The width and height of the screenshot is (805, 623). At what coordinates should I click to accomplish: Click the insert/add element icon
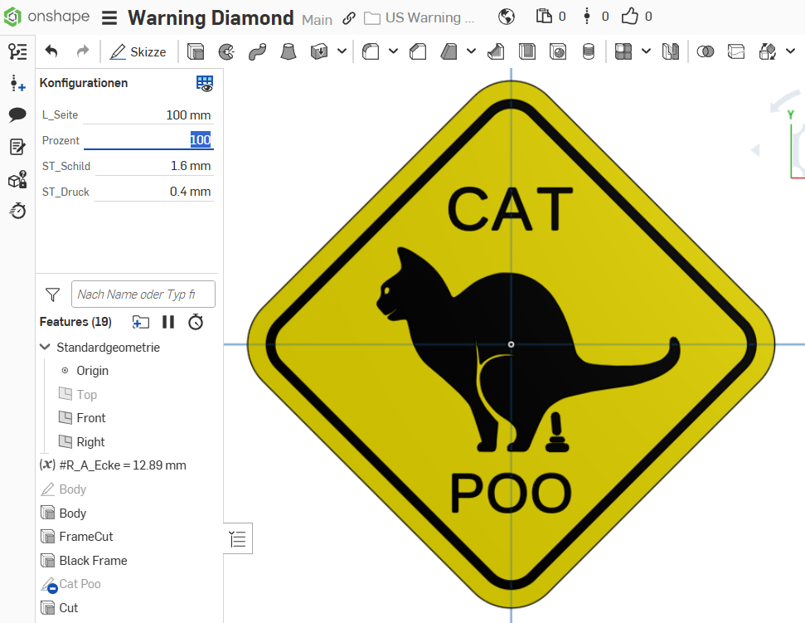point(17,83)
